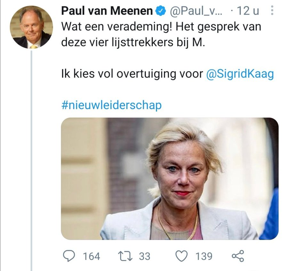The image size is (288, 271).
Task: Click the 139 likes count
Action: pyautogui.click(x=204, y=256)
